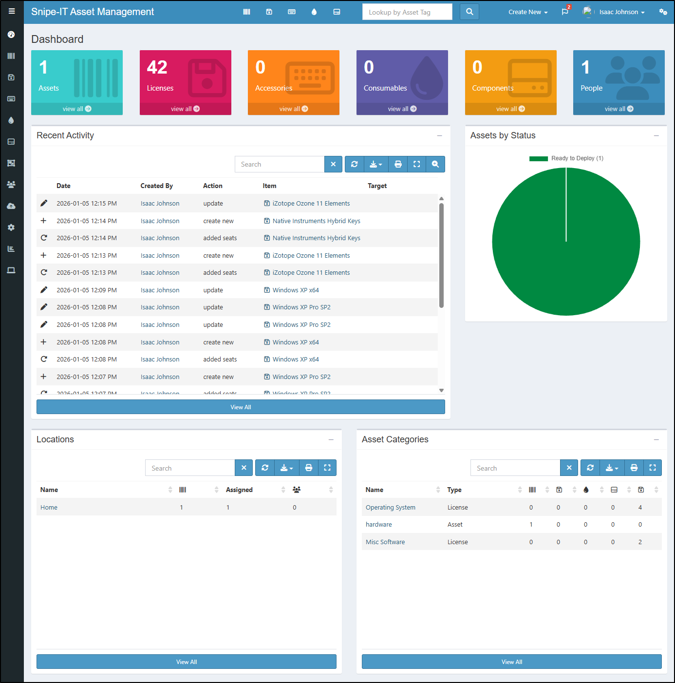
Task: Refresh the Recent Activity table
Action: [355, 164]
